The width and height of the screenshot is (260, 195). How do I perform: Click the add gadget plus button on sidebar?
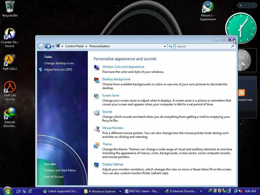coord(241,5)
